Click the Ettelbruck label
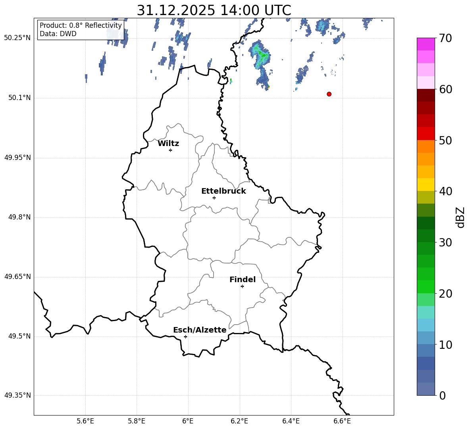470x429 pixels. [x=223, y=191]
